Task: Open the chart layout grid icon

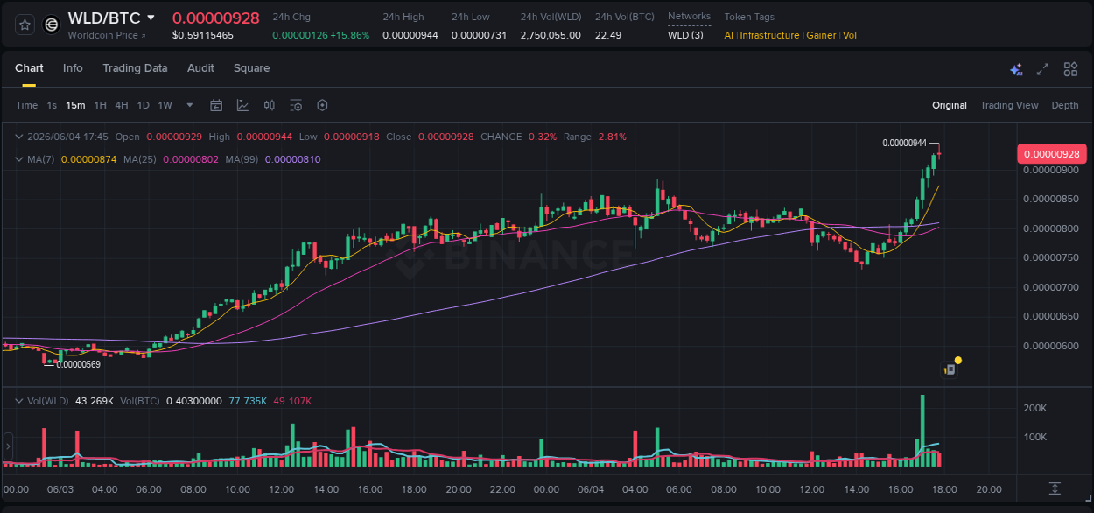Action: pyautogui.click(x=1070, y=69)
